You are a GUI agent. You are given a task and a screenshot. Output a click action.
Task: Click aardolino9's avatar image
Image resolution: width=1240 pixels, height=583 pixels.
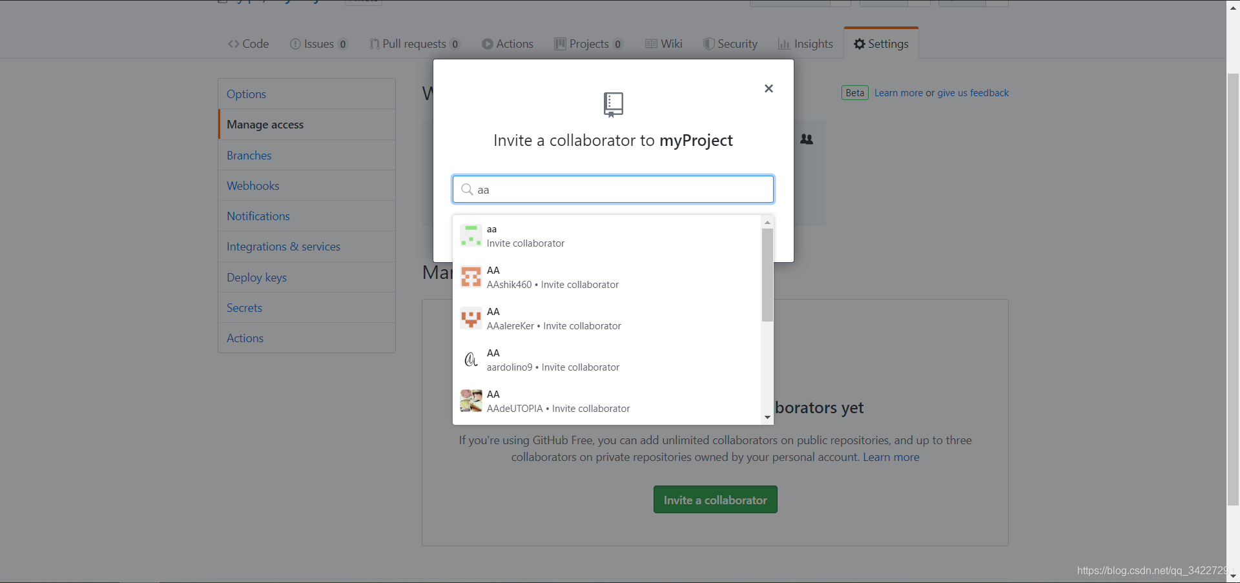pos(471,360)
